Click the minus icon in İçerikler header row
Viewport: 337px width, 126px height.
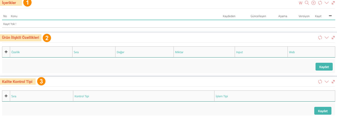coord(330,16)
